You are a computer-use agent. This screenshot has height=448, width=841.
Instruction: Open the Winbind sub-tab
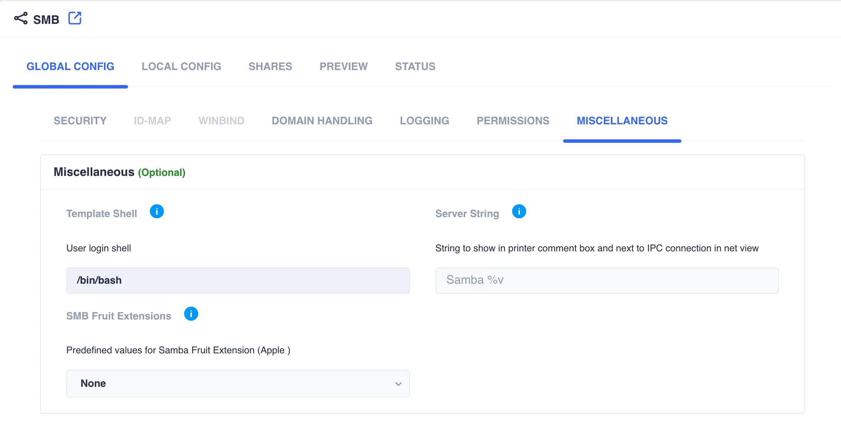tap(221, 120)
